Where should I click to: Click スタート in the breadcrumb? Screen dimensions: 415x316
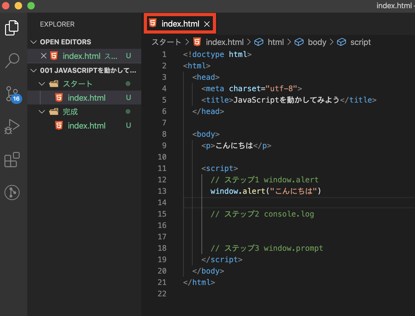[166, 42]
